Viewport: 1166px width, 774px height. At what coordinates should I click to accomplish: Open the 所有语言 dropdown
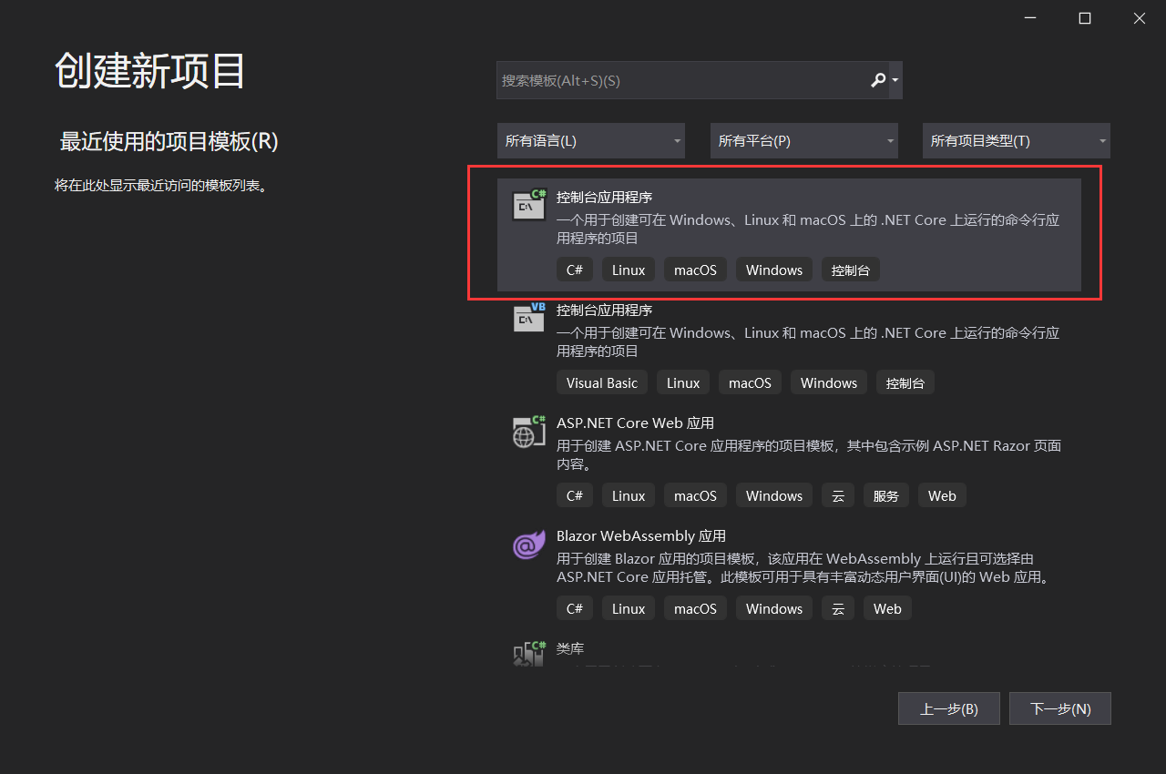590,140
